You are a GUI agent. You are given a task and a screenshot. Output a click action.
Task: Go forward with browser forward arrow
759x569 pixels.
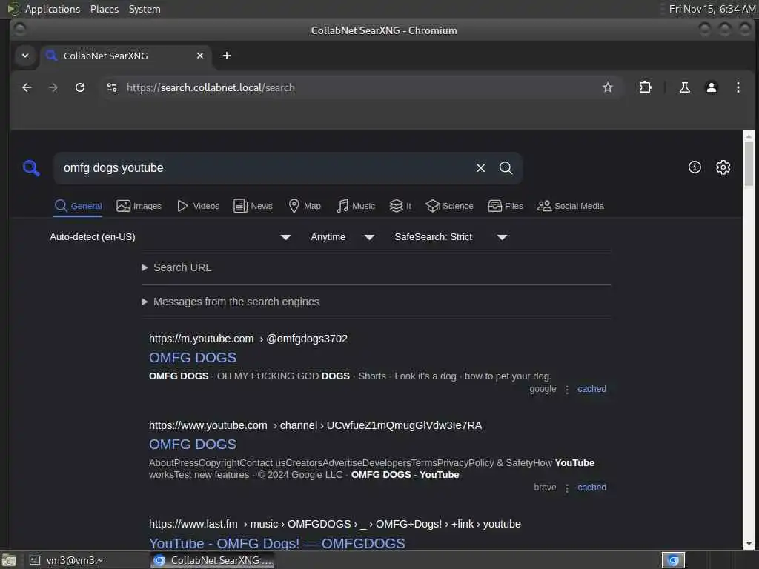coord(53,87)
